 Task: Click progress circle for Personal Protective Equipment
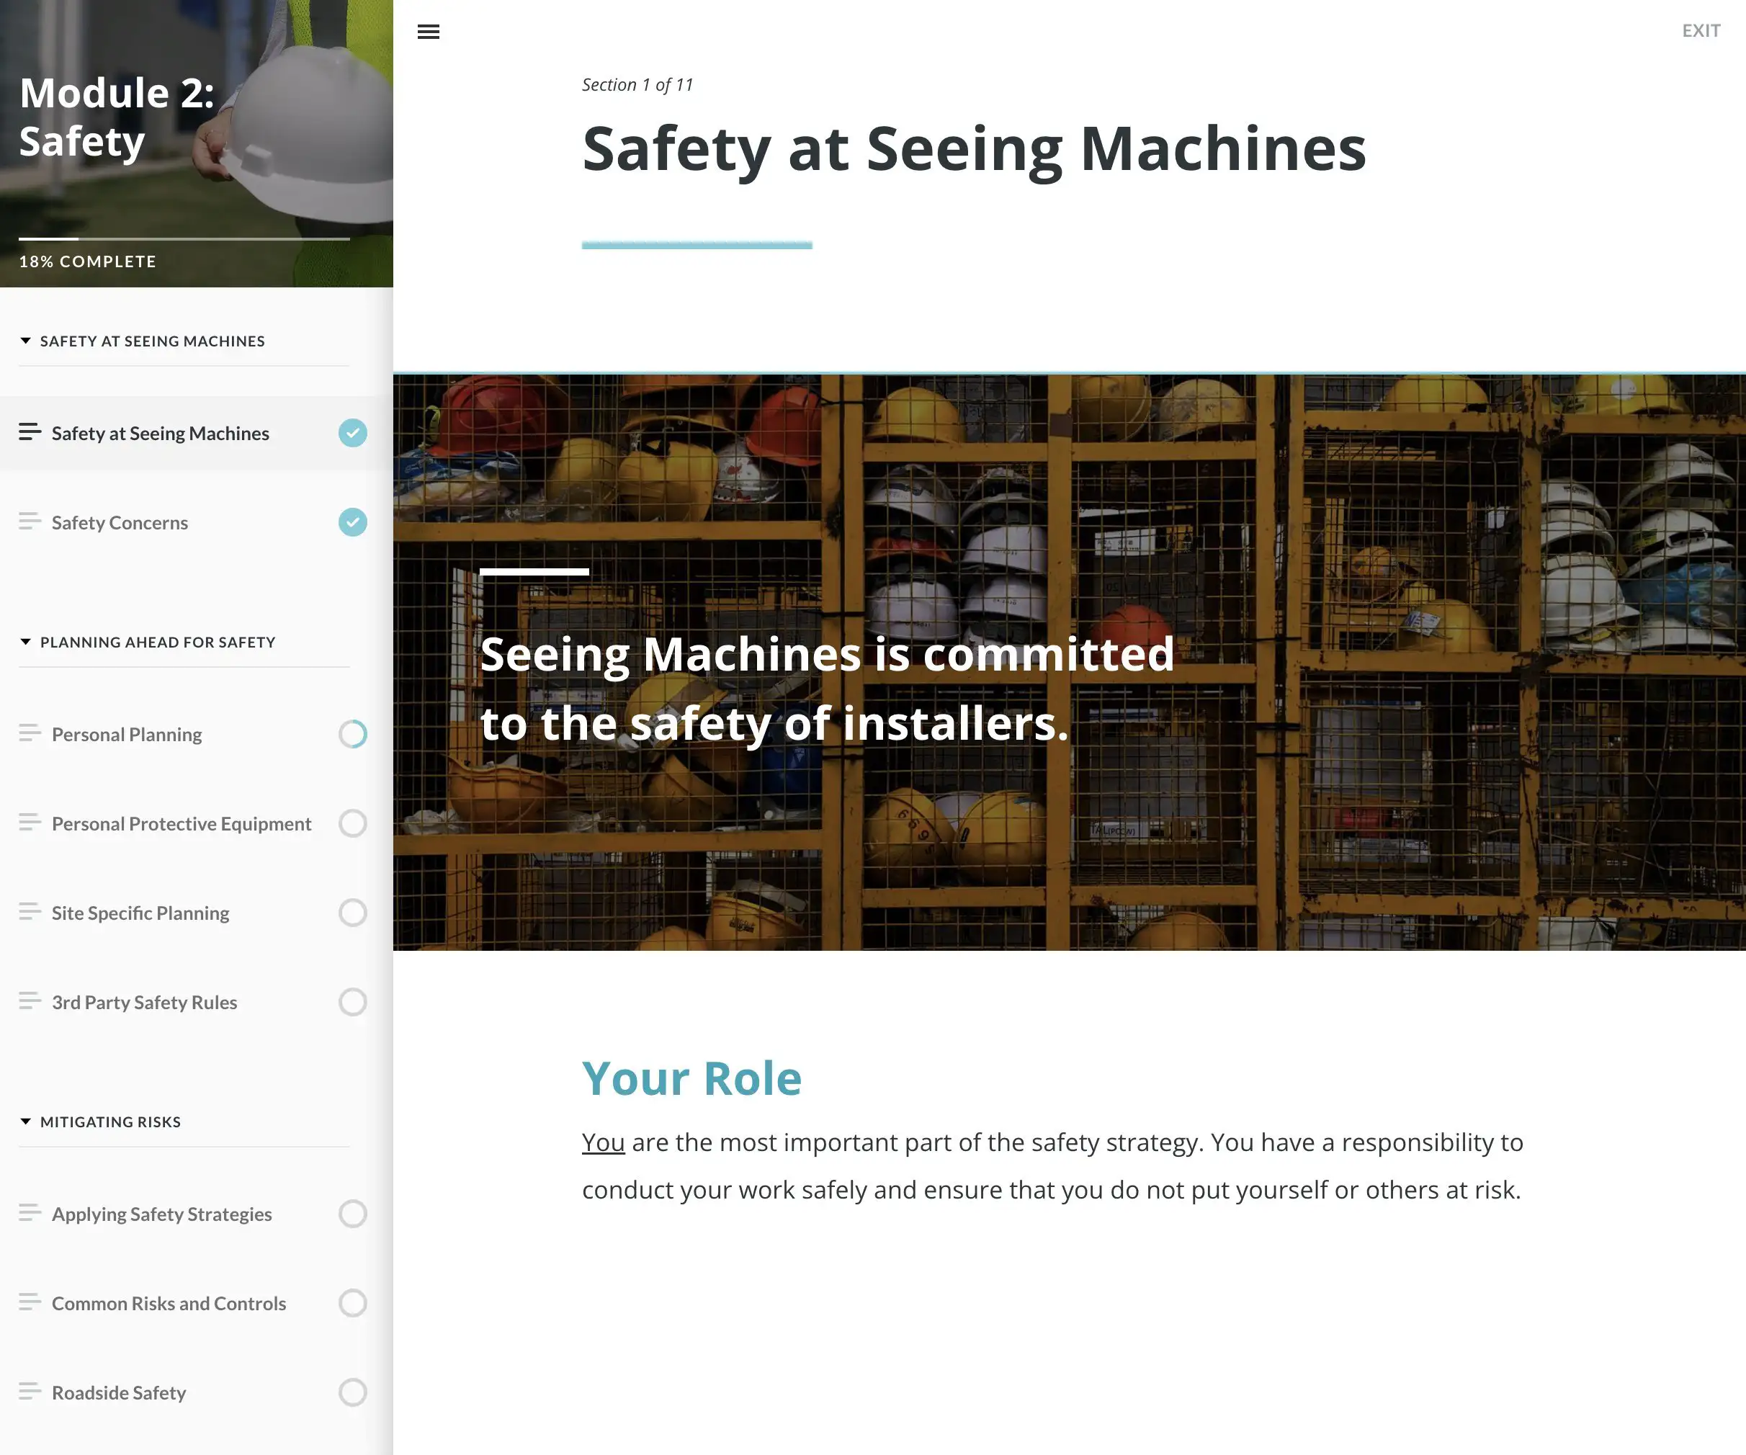click(352, 823)
